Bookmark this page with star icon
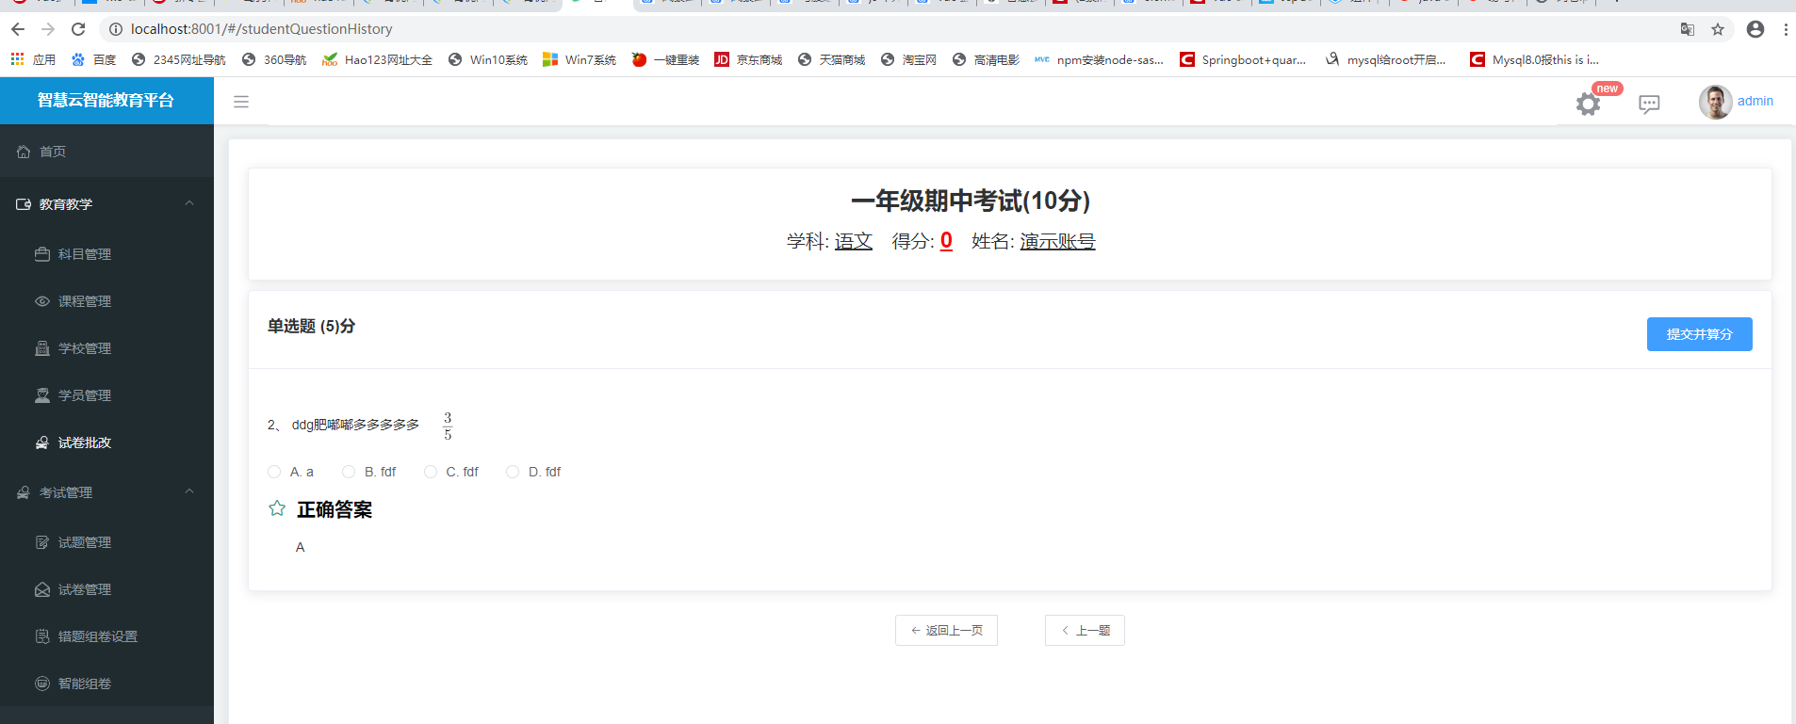 [x=1718, y=29]
